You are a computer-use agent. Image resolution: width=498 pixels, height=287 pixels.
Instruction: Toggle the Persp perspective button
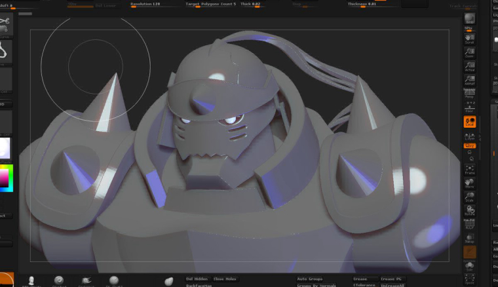pyautogui.click(x=469, y=93)
